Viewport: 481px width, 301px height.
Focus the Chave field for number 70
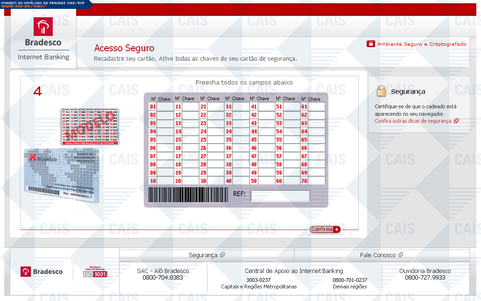point(317,181)
